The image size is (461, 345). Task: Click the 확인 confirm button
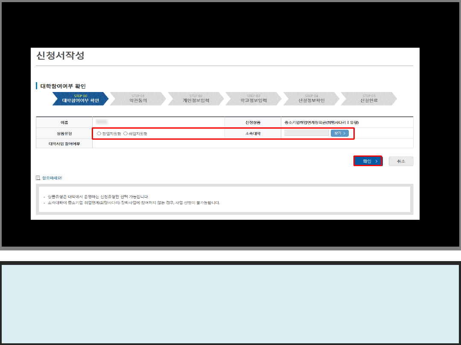pos(368,161)
